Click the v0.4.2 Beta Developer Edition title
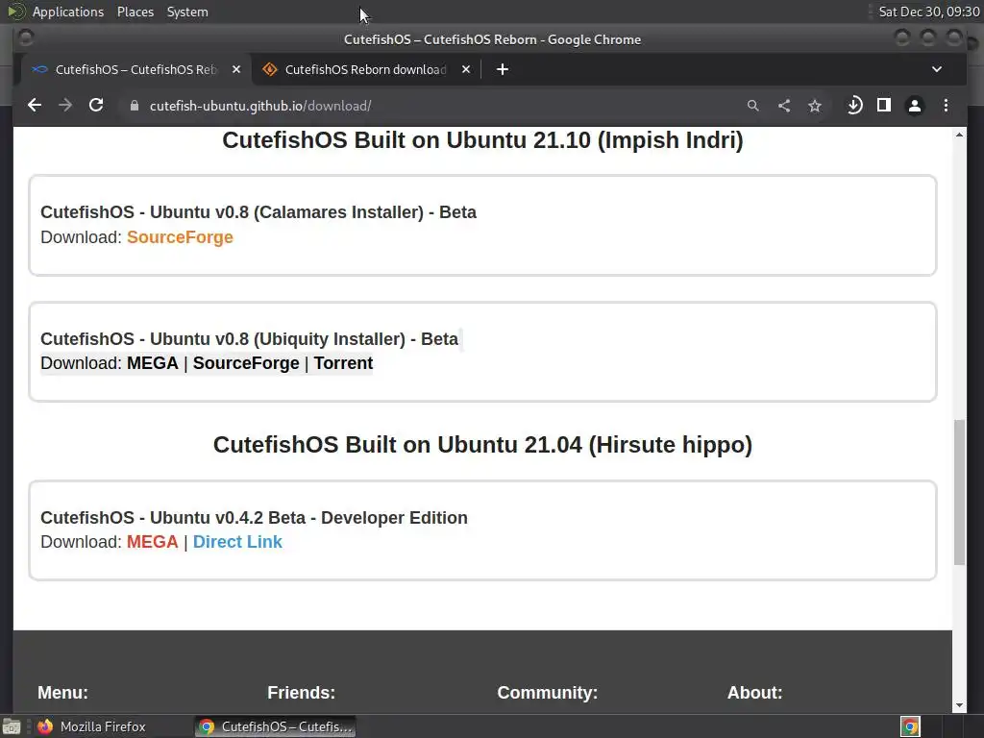Viewport: 984px width, 738px height. point(254,518)
